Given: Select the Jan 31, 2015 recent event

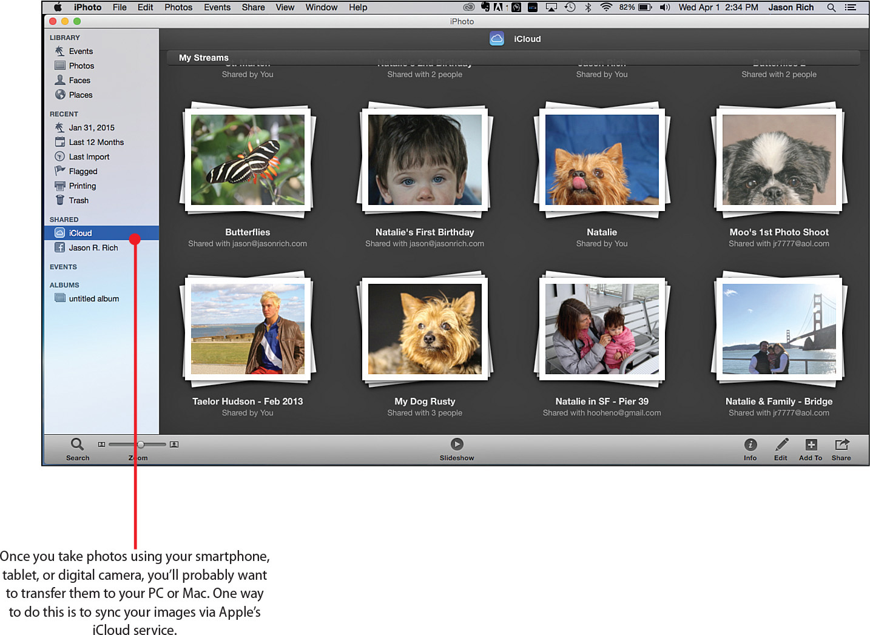Looking at the screenshot, I should pos(92,128).
